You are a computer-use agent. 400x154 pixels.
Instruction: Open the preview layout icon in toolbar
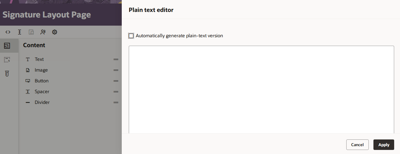point(31,32)
